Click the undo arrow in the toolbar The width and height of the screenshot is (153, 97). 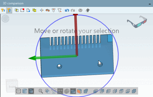coord(67,10)
